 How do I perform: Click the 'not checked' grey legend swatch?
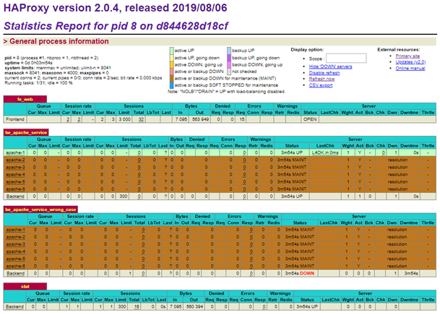[x=229, y=72]
